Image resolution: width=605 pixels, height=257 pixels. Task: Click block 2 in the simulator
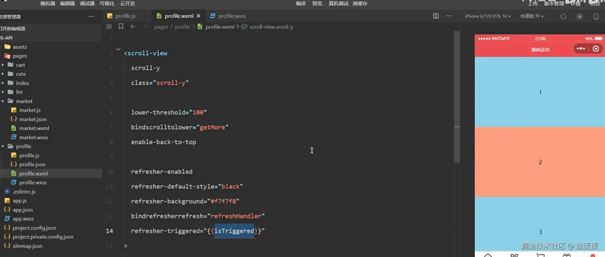coord(540,162)
